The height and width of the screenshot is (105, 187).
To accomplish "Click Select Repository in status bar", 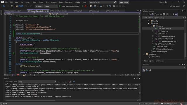I will click(x=169, y=104).
